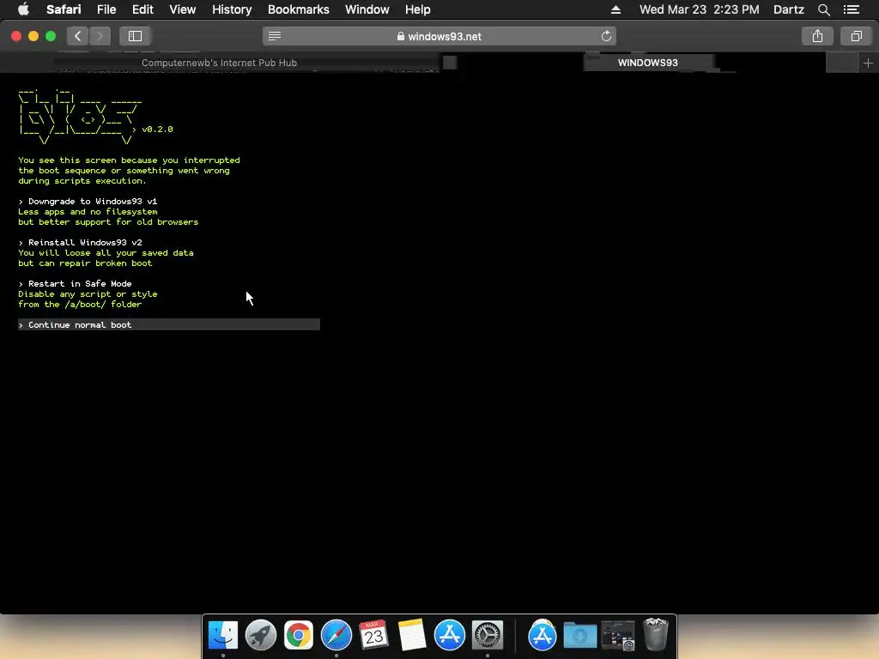Toggle the Safari sidebar button

pyautogui.click(x=135, y=36)
